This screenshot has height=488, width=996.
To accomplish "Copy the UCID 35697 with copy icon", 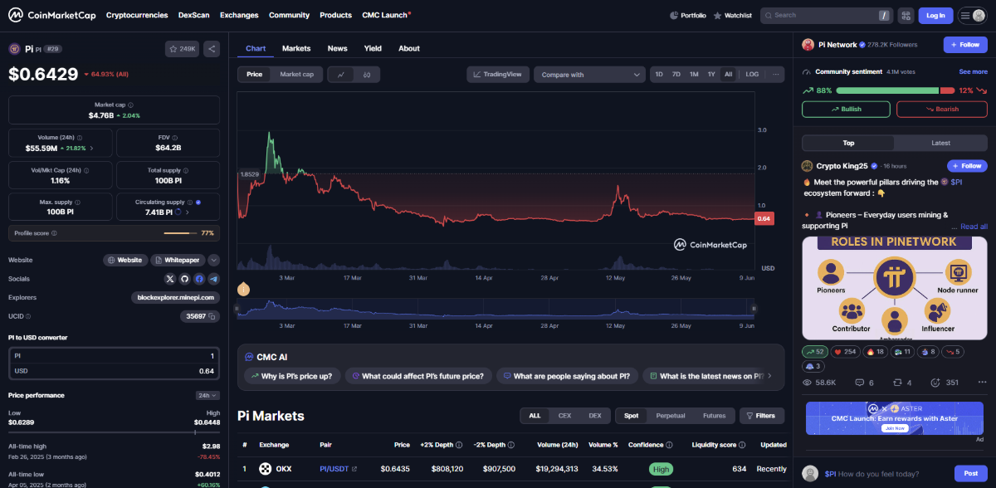I will pyautogui.click(x=212, y=316).
